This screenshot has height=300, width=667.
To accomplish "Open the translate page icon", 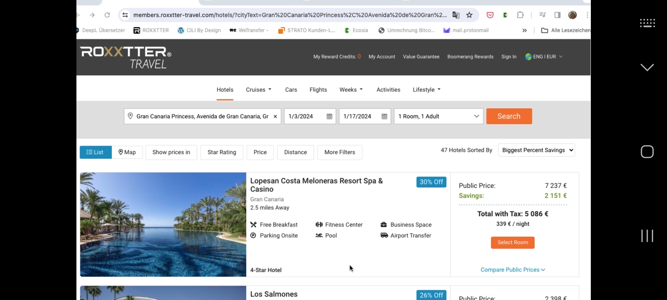I will (x=456, y=15).
